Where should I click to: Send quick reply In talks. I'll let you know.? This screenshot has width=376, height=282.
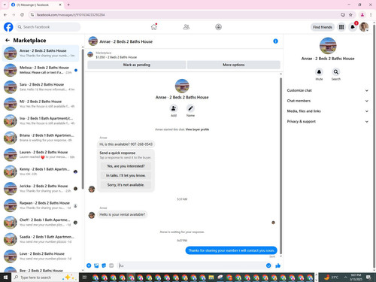126,175
